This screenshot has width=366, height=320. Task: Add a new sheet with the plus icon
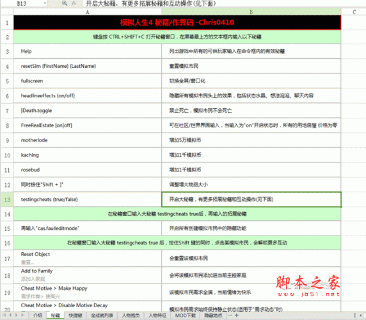coord(237,315)
